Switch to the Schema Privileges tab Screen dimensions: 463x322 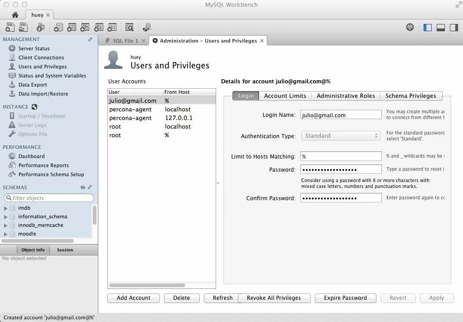(x=411, y=96)
